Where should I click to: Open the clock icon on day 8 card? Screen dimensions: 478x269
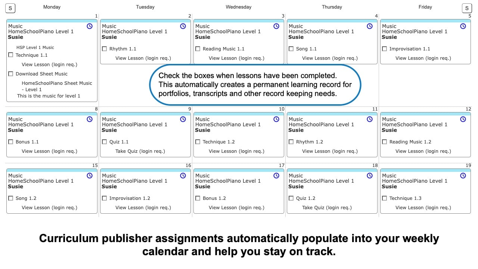[90, 119]
